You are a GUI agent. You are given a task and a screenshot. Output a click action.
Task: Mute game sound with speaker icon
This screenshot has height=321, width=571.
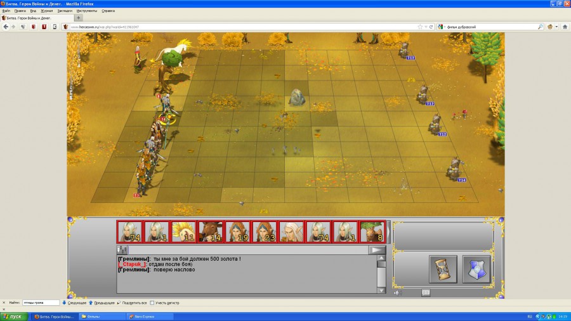[398, 292]
